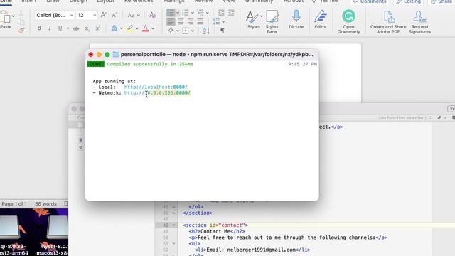The width and height of the screenshot is (455, 256).
Task: Click the Tell me search box
Action: pyautogui.click(x=325, y=1)
